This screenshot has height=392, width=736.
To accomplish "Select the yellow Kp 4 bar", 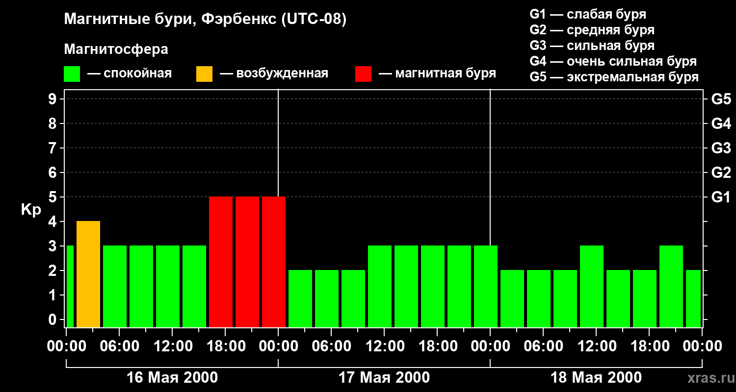I will coord(88,274).
